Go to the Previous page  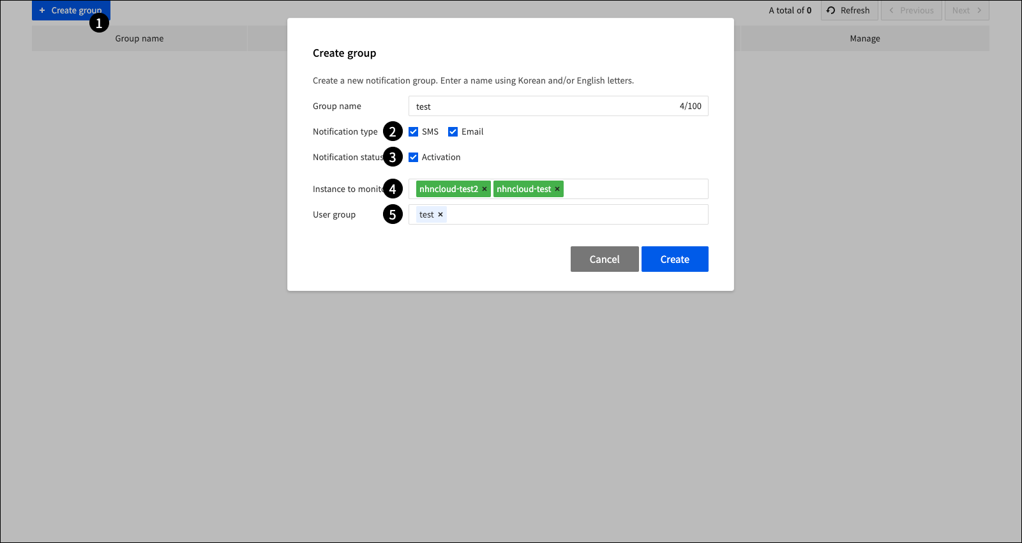click(x=912, y=10)
